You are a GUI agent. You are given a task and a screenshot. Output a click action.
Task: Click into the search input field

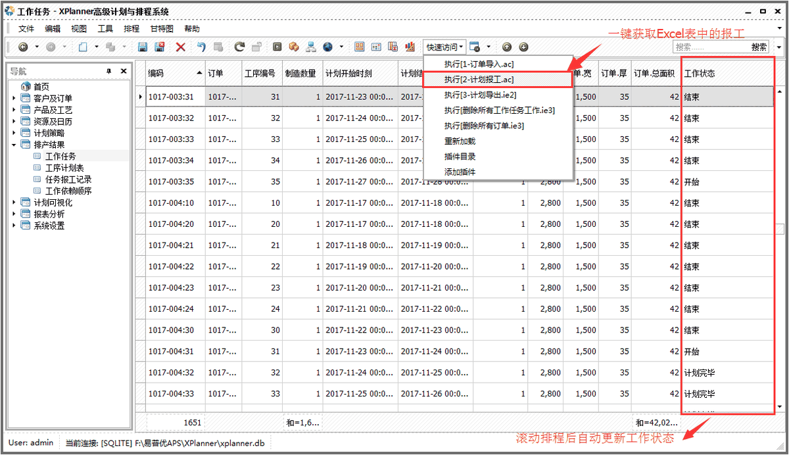tap(711, 47)
